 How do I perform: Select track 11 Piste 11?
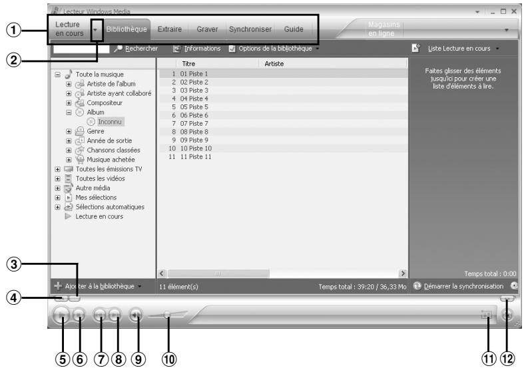coord(283,157)
